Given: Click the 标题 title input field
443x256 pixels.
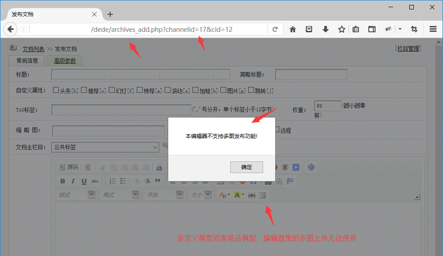Looking at the screenshot, I should [140, 74].
